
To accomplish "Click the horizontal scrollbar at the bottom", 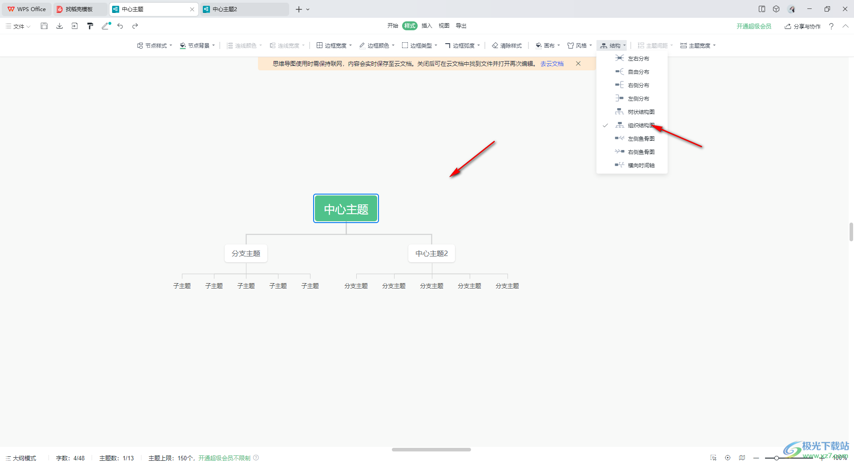I will (431, 450).
